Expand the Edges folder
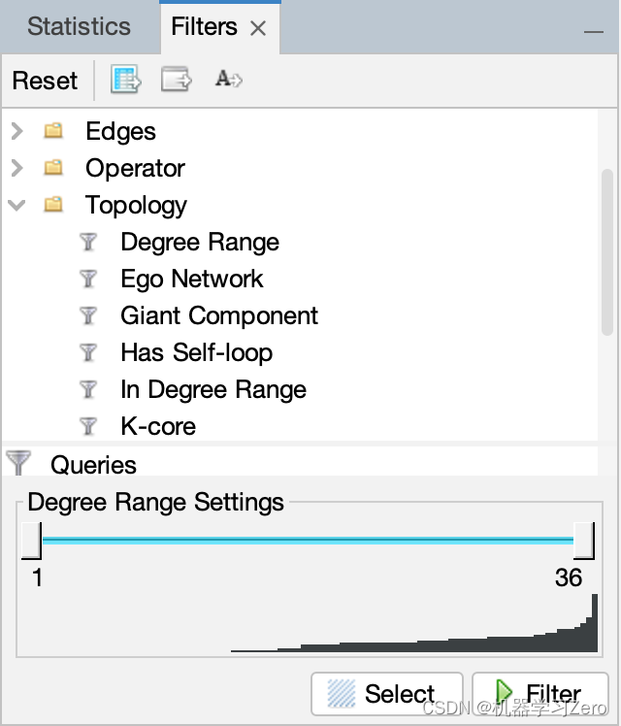The image size is (621, 726). (x=16, y=131)
